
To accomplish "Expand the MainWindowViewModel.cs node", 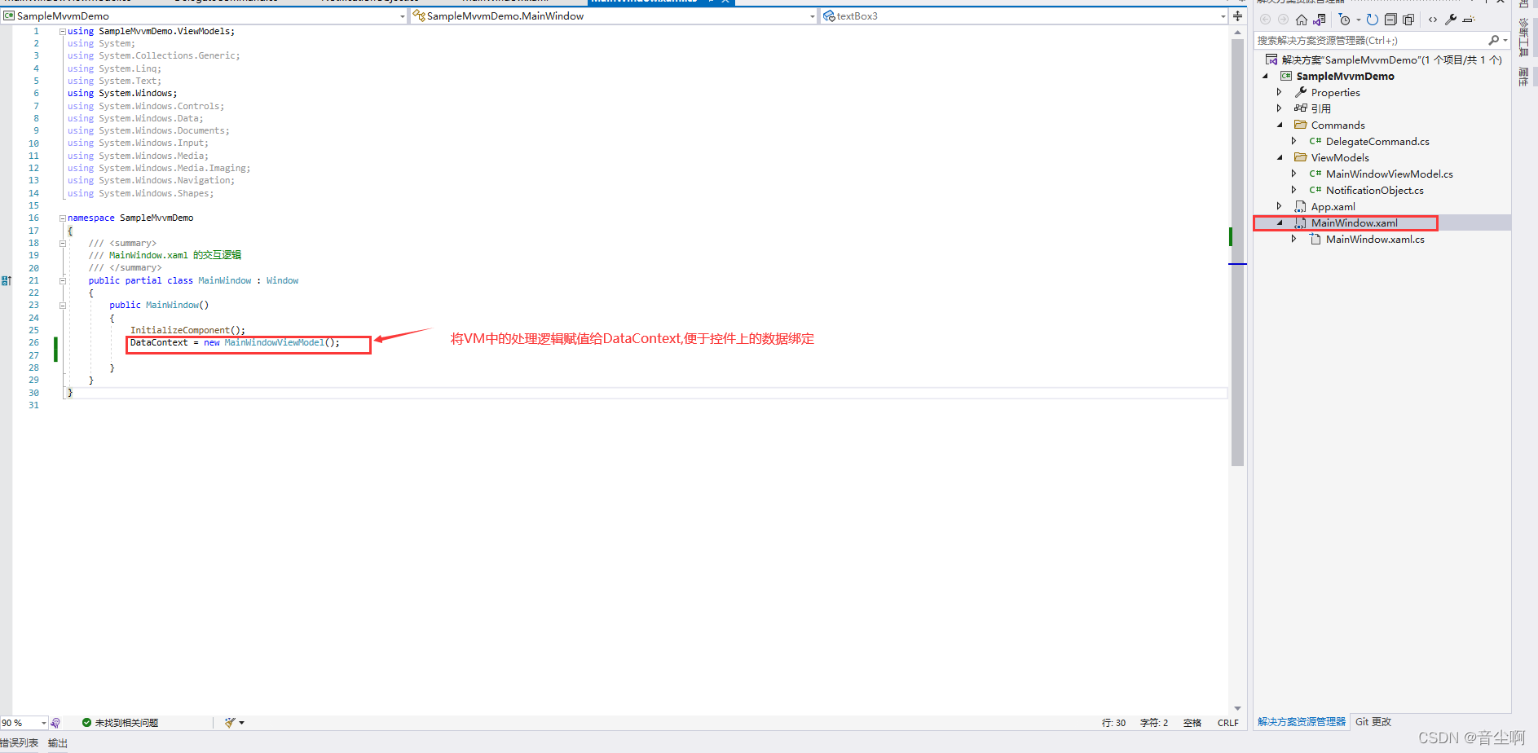I will click(x=1293, y=174).
